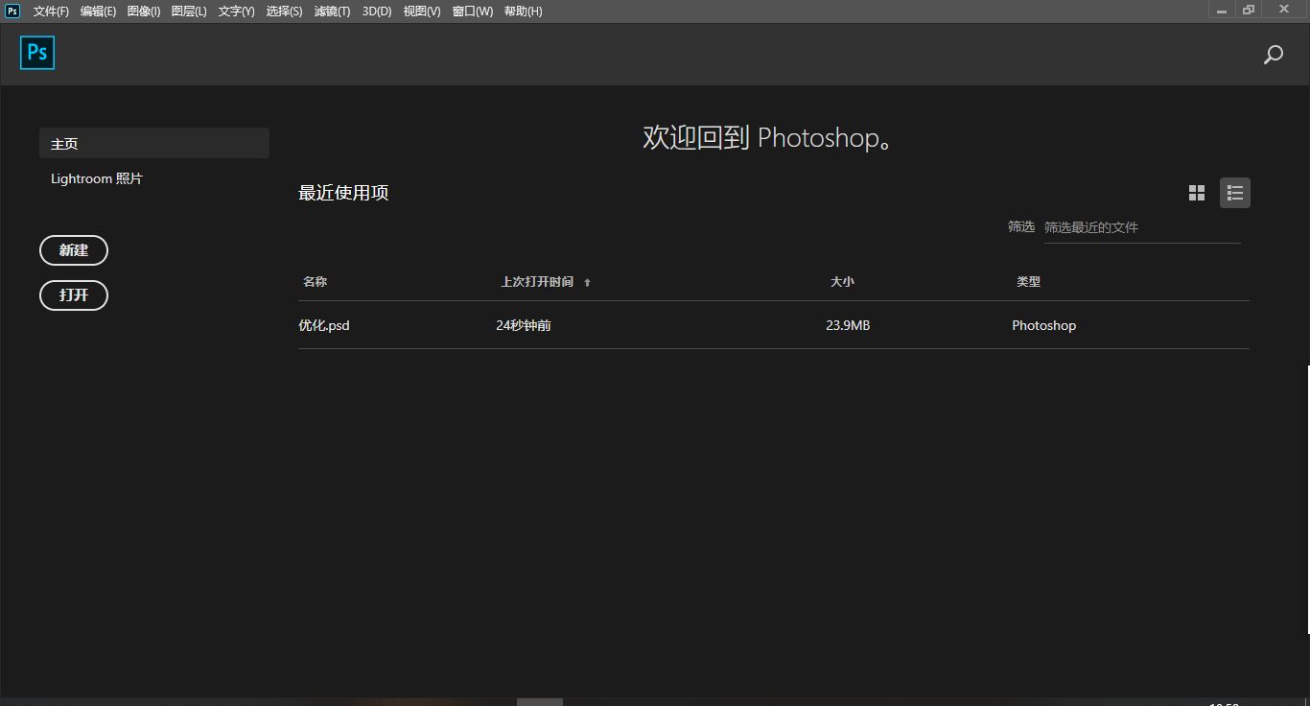Reverse sort using the arrow next to 上次打开时间
The height and width of the screenshot is (706, 1310).
click(587, 282)
